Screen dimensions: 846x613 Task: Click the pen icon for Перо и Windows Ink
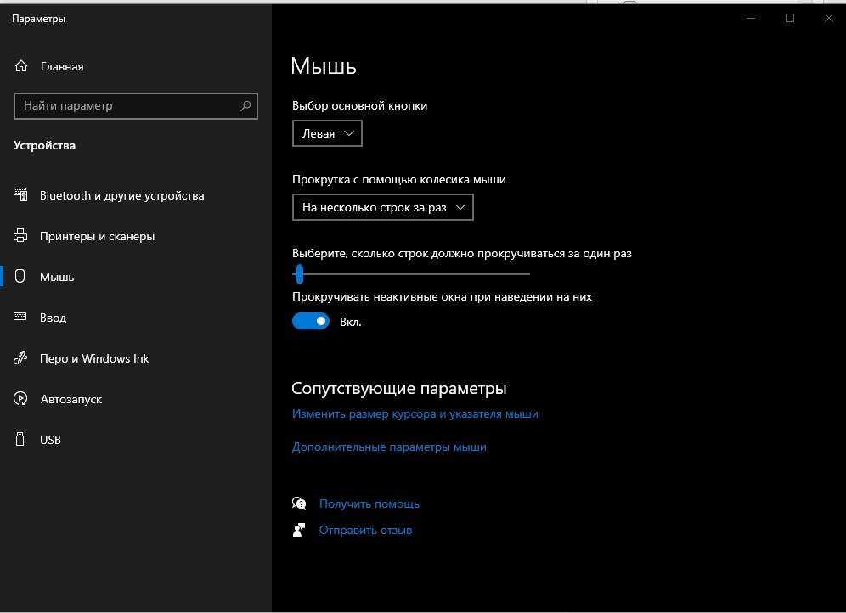[x=21, y=358]
